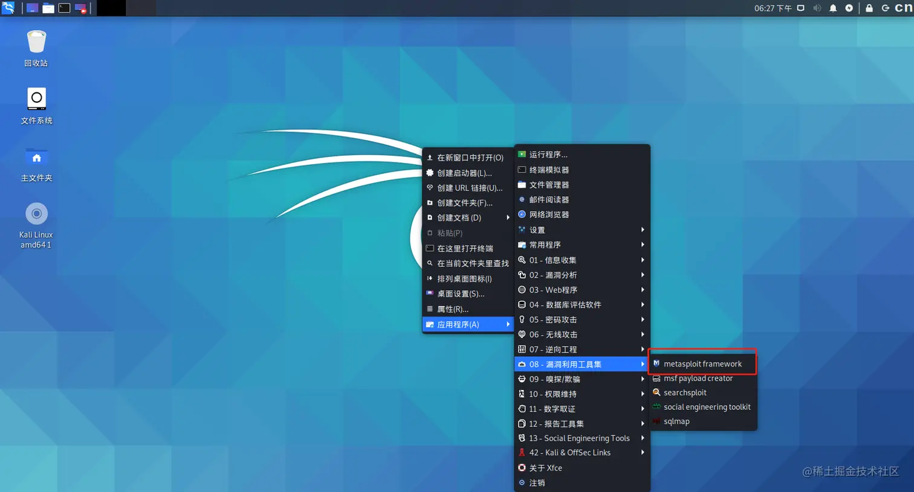Click the 06:27 下午 clock
The width and height of the screenshot is (914, 492).
pos(773,8)
